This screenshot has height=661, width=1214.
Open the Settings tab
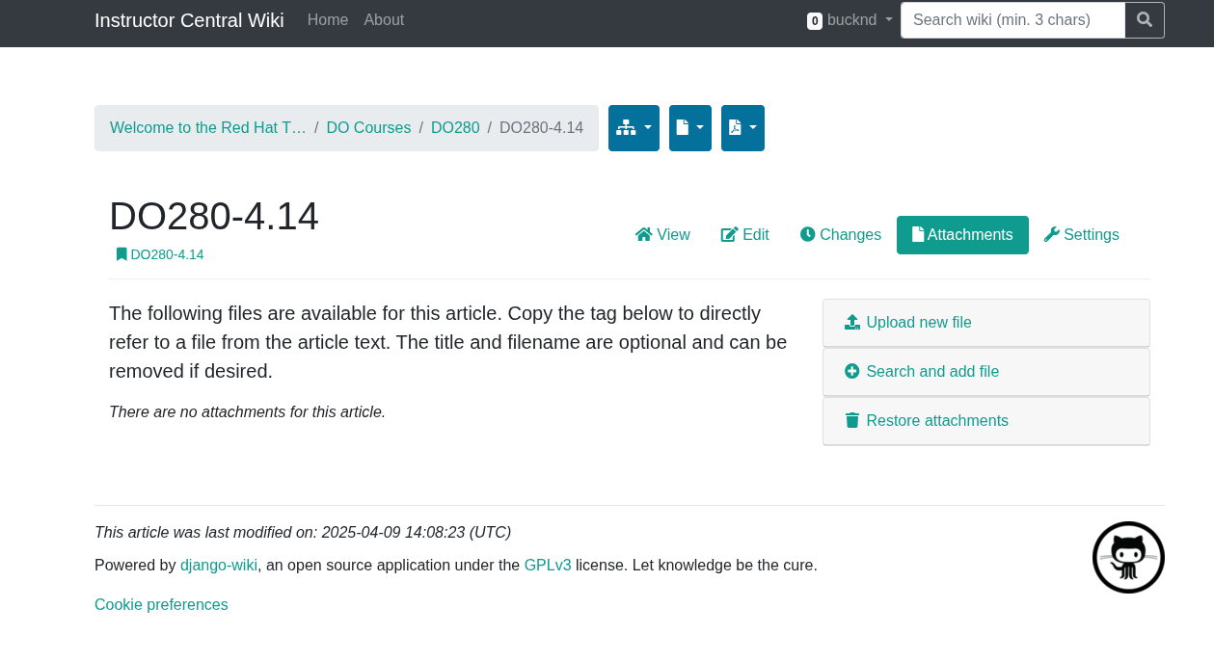tap(1082, 235)
